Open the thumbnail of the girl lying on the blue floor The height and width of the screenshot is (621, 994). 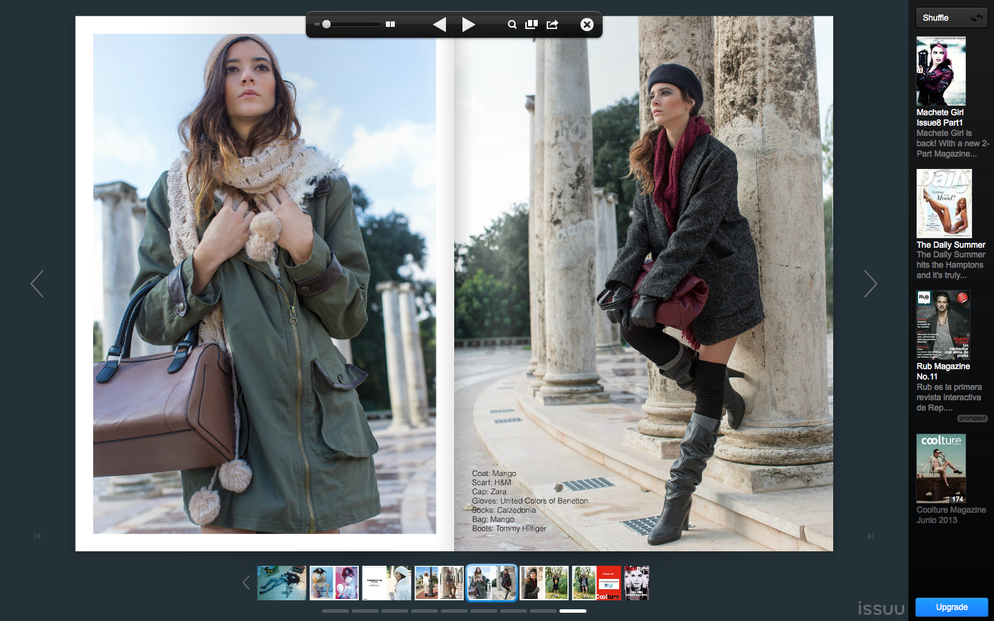pyautogui.click(x=282, y=583)
